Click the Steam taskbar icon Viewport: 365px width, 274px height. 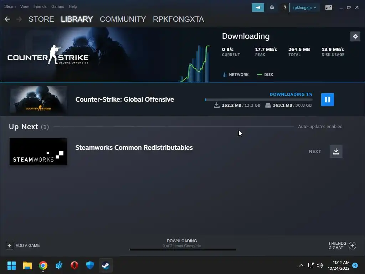pyautogui.click(x=106, y=265)
